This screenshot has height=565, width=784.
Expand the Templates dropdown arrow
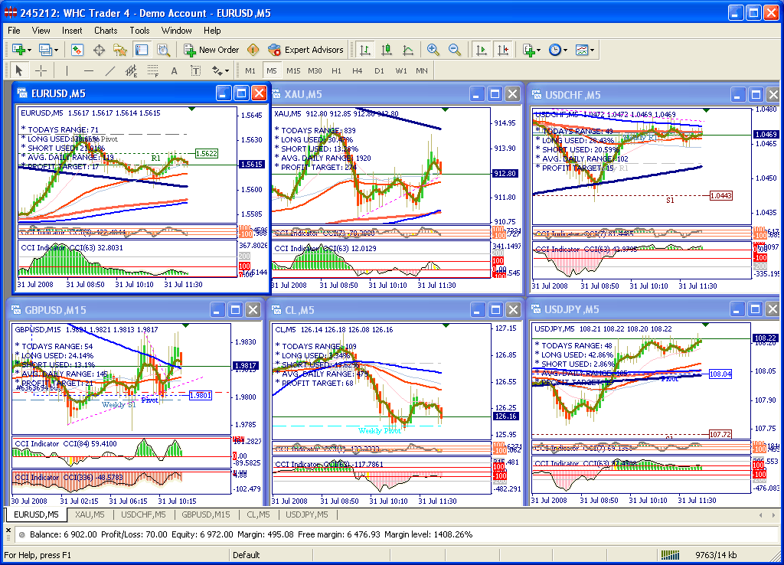pos(592,50)
